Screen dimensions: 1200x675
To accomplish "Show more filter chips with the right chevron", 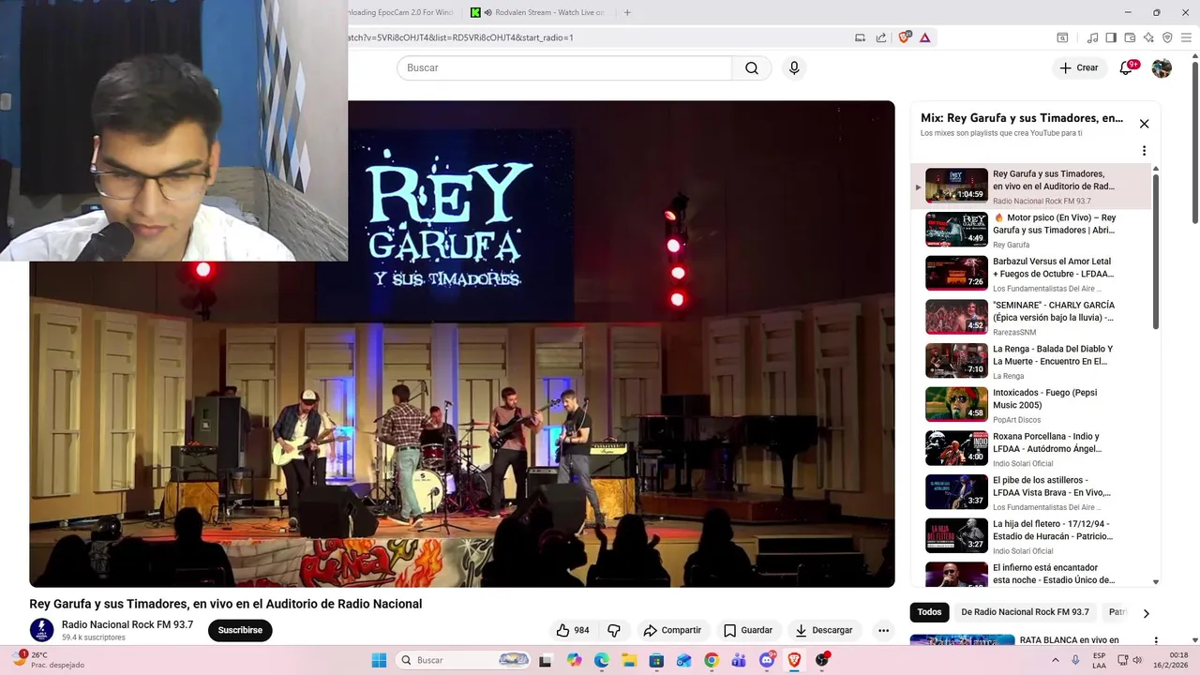I will coord(1146,613).
